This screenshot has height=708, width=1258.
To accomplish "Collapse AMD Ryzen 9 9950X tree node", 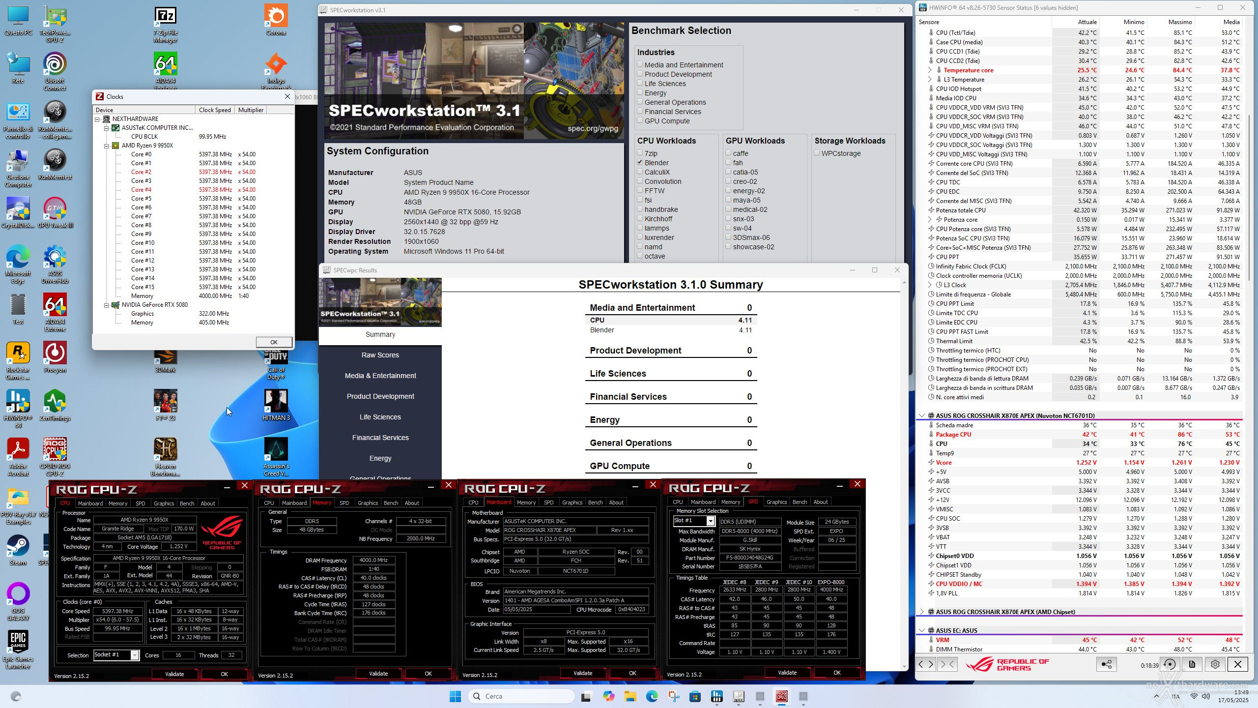I will pyautogui.click(x=106, y=146).
